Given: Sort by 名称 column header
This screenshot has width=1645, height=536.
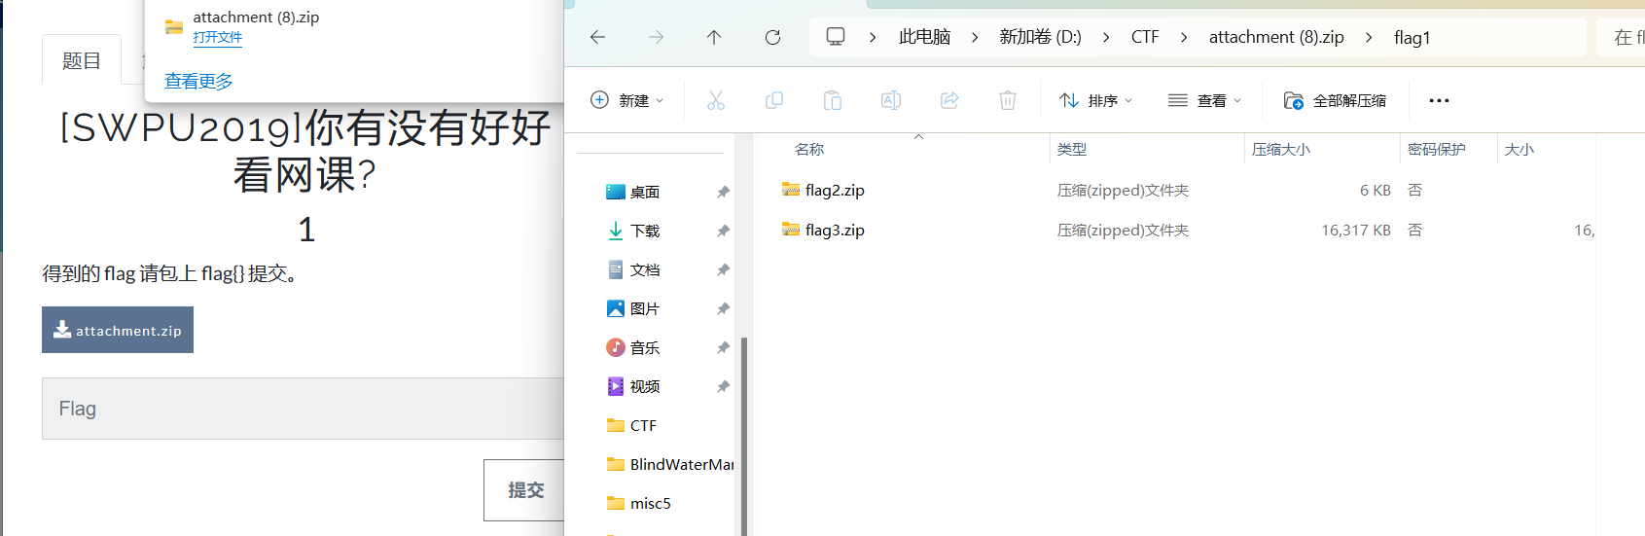Looking at the screenshot, I should point(809,149).
